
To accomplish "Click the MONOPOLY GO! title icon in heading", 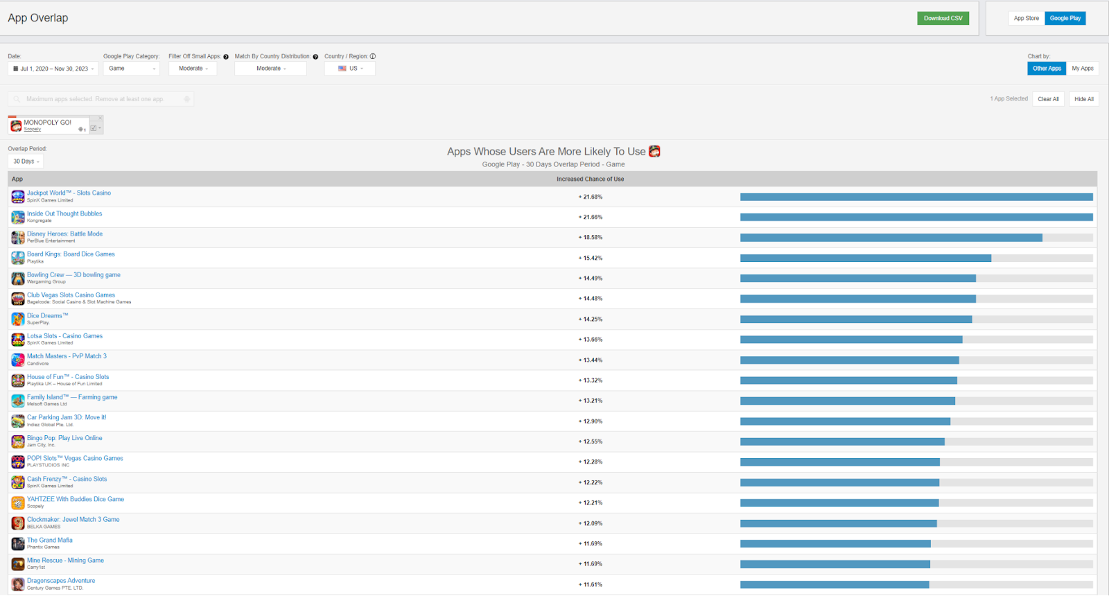I will pos(654,151).
